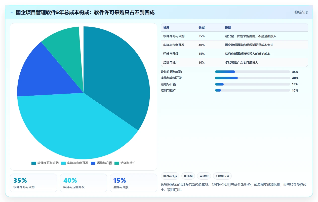Click note 国企流程再造和组织适配是成本大头
Screen dimensions: 318x202
click(249, 45)
